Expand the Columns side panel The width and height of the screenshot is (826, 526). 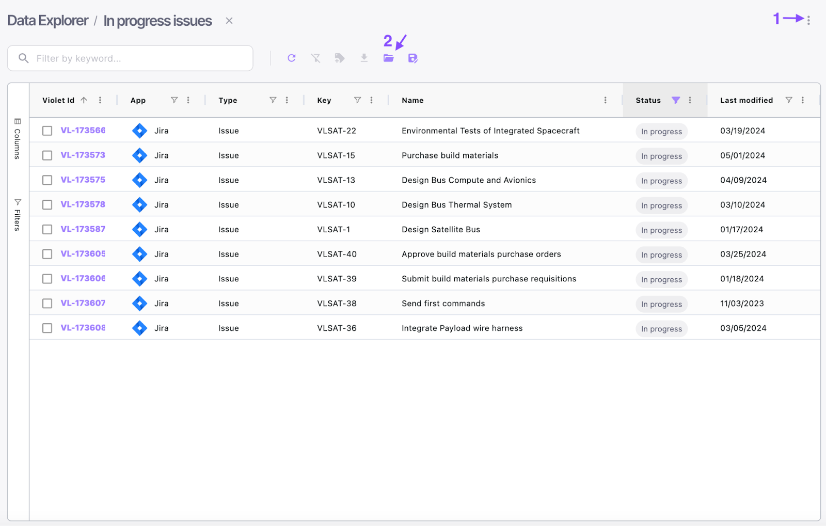(x=18, y=139)
